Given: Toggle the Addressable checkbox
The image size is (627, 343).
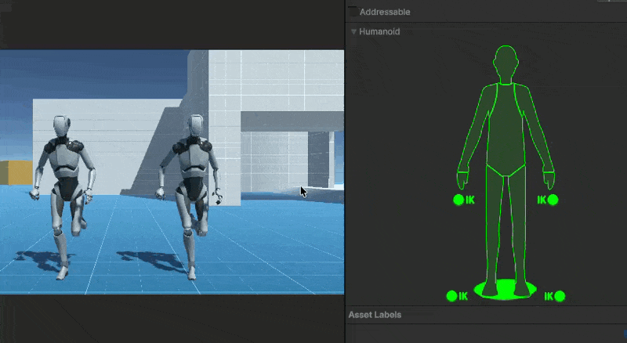Looking at the screenshot, I should [x=353, y=12].
